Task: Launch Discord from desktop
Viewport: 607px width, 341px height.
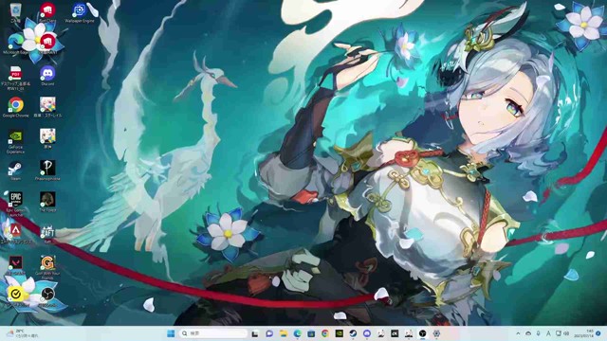Action: tap(47, 76)
